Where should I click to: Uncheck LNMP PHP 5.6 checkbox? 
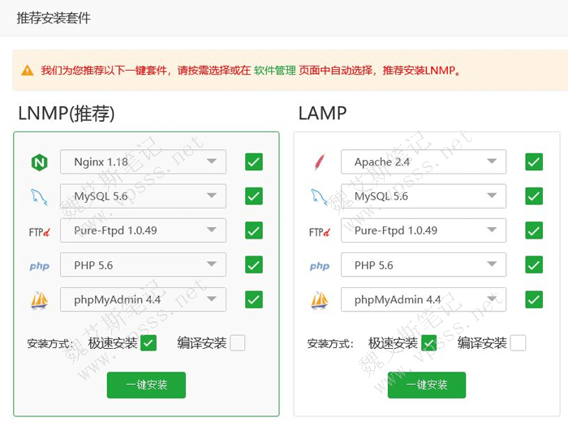pyautogui.click(x=253, y=265)
